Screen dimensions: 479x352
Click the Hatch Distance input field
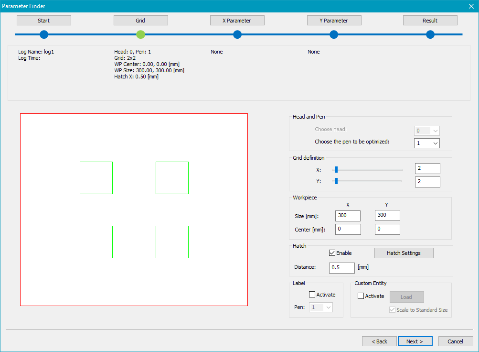click(x=342, y=268)
